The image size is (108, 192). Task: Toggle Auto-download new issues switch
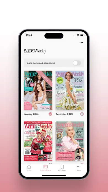coord(77,63)
